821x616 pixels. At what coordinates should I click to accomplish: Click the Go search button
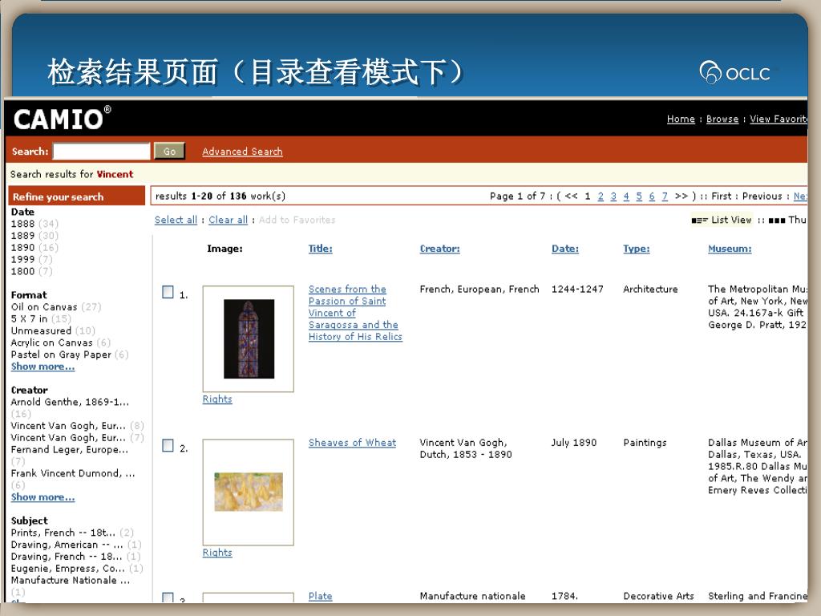[x=169, y=152]
